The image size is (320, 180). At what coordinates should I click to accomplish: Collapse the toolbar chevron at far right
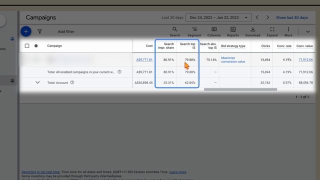pos(308,31)
